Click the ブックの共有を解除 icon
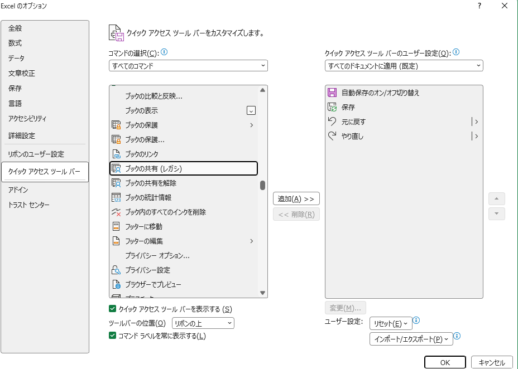518x369 pixels. pyautogui.click(x=116, y=183)
